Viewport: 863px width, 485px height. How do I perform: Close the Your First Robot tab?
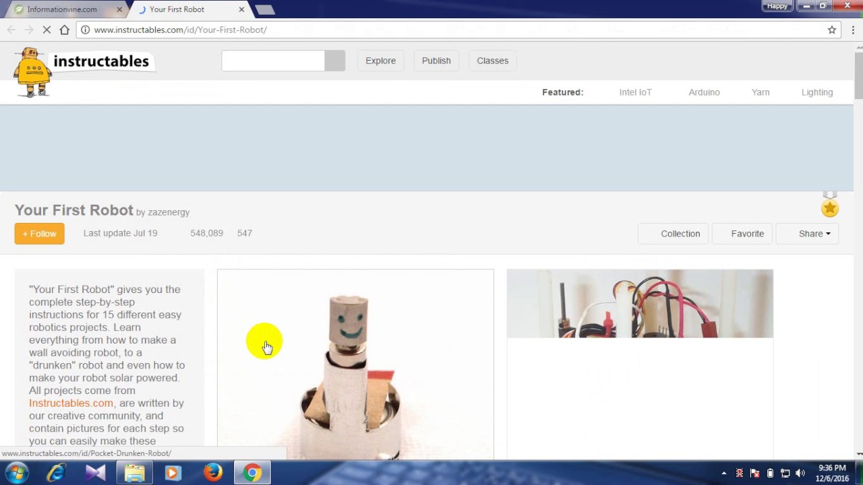[241, 9]
